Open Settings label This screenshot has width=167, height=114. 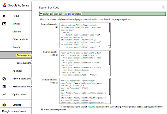[x=17, y=105]
